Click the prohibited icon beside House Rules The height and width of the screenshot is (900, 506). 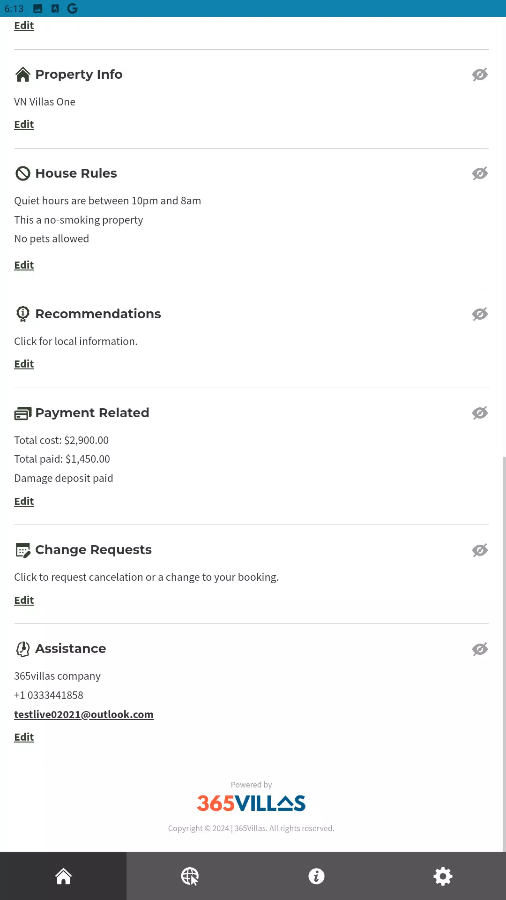click(x=22, y=173)
